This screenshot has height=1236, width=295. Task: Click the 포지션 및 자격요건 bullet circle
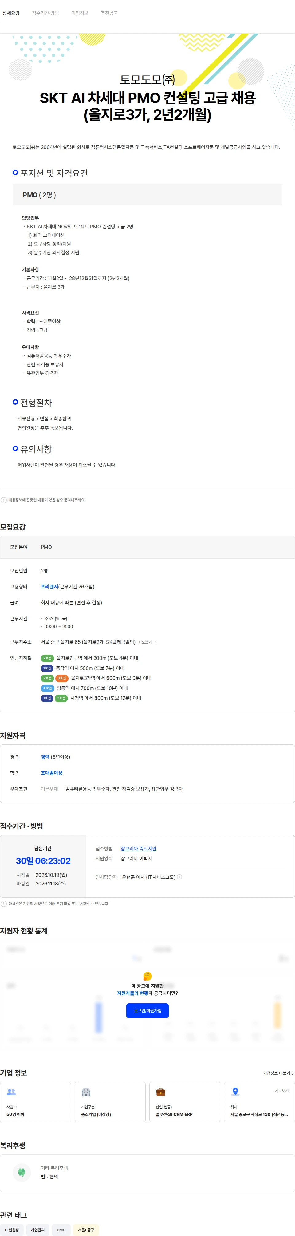[x=15, y=172]
